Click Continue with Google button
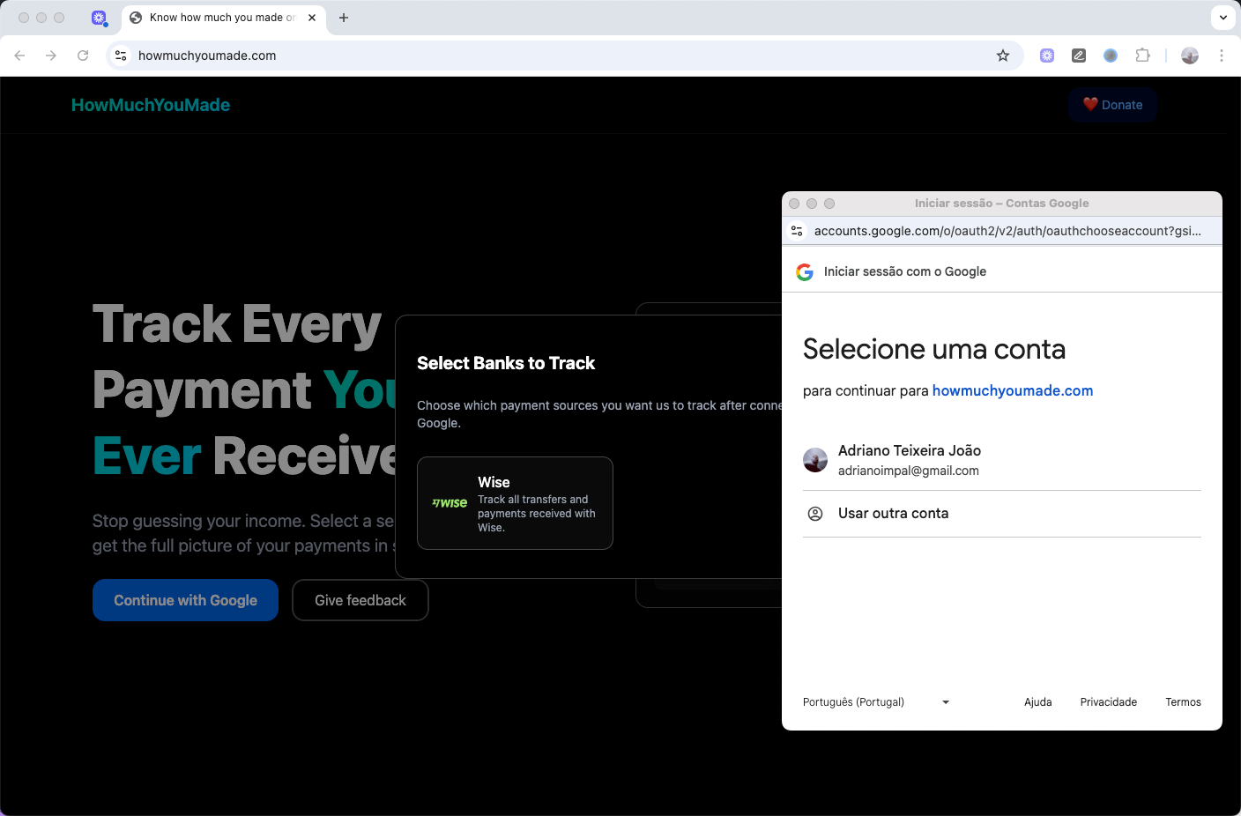Screen dimensions: 1241x816 tap(185, 600)
